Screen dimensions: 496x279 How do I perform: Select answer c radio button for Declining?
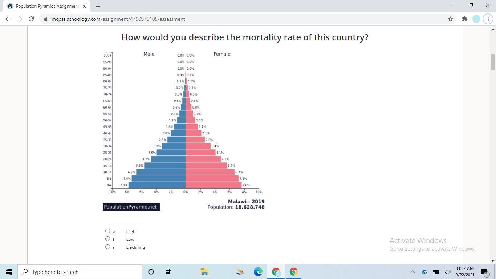(x=107, y=247)
